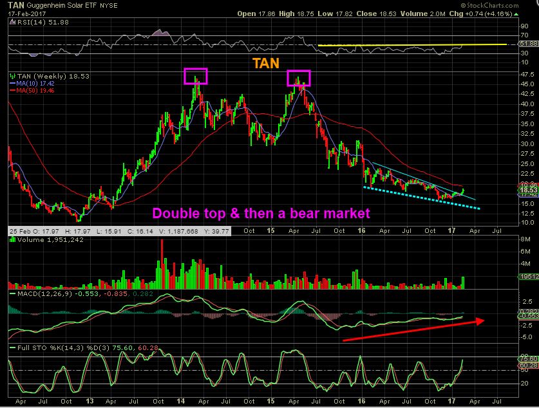Click the 90 level on RSI axis
539x408 pixels.
click(525, 26)
